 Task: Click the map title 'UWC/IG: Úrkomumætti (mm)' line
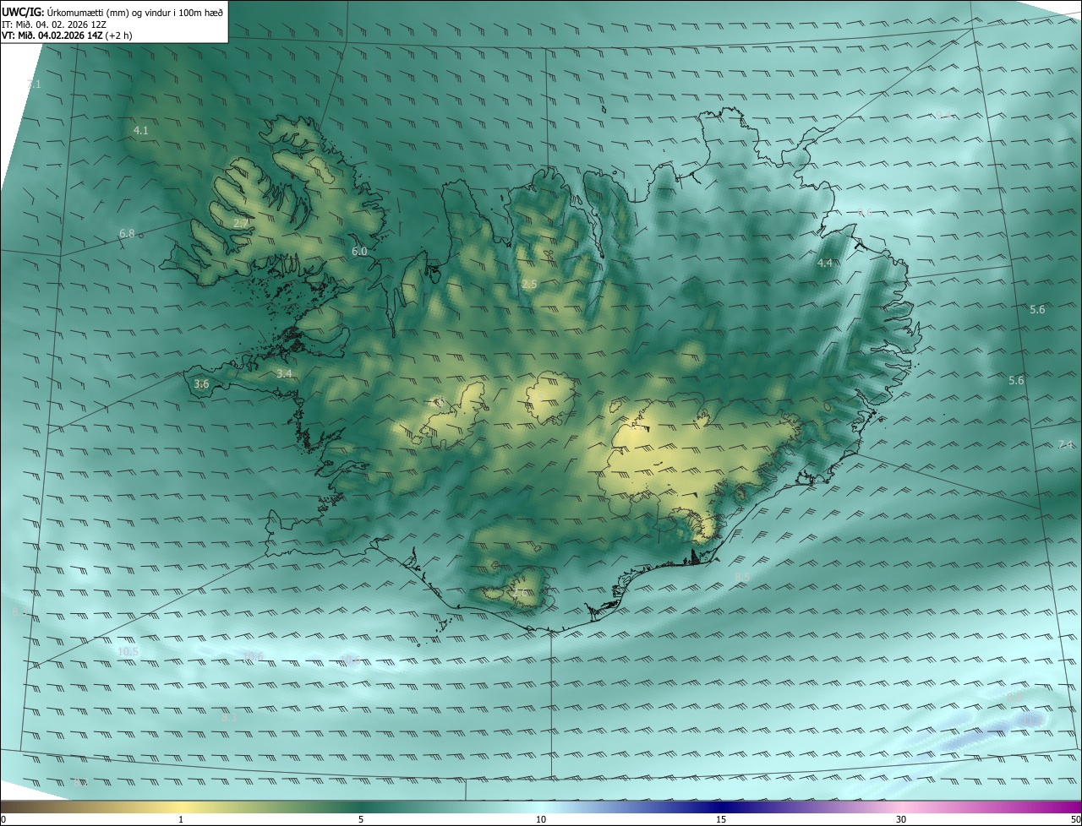(112, 12)
